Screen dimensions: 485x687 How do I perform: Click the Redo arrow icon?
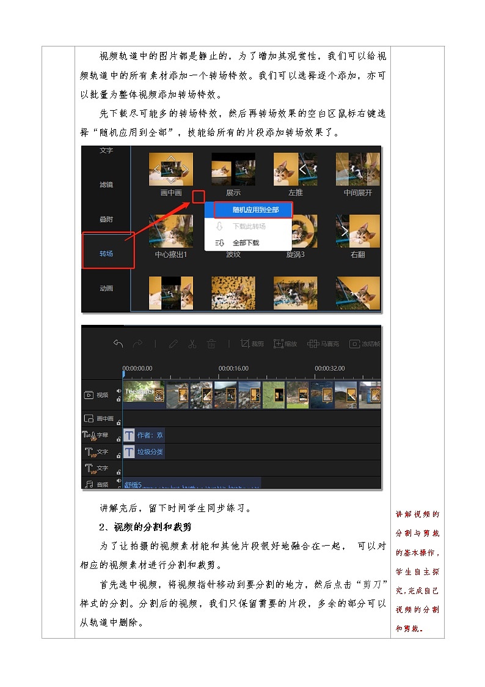pyautogui.click(x=137, y=344)
